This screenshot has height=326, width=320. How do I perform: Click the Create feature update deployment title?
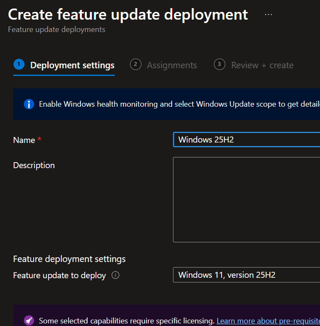tap(128, 14)
